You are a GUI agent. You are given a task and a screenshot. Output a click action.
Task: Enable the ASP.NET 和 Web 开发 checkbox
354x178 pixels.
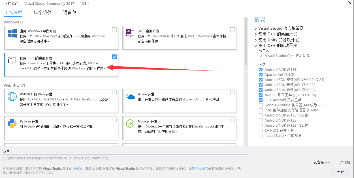tap(114, 93)
